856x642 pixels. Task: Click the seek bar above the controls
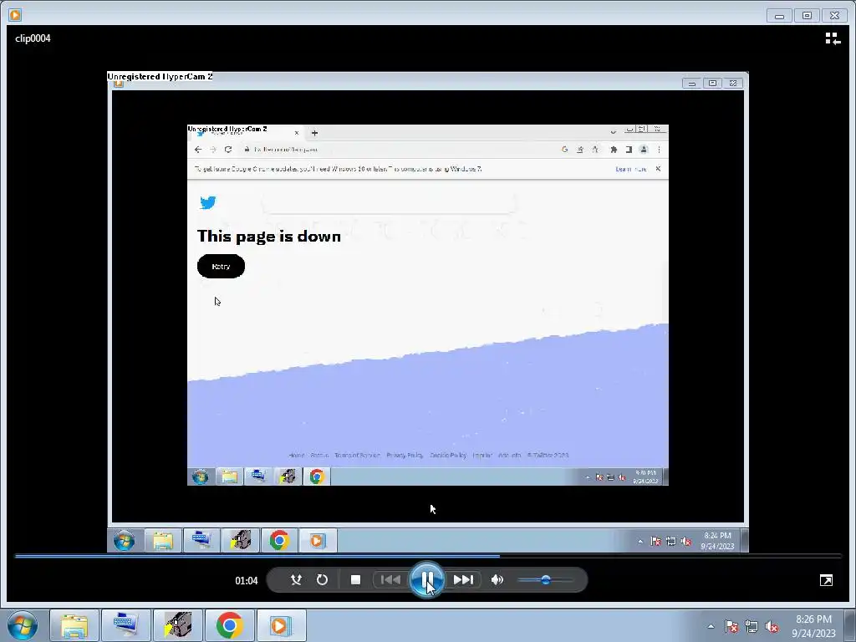tap(428, 556)
